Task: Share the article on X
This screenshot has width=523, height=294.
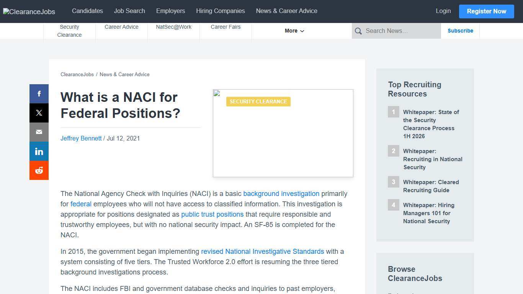Action: [39, 113]
